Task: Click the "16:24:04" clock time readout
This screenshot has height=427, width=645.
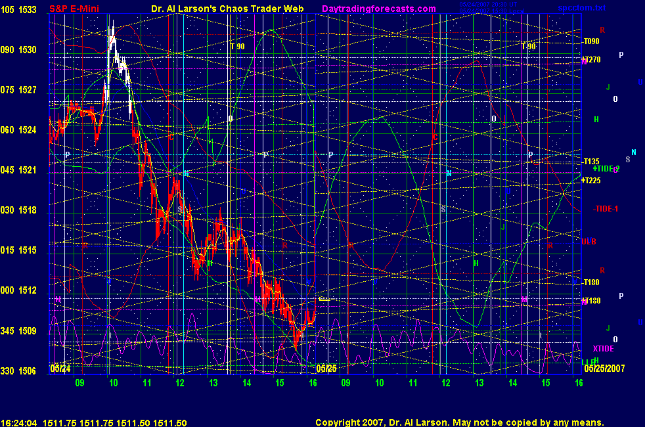Action: (x=19, y=422)
